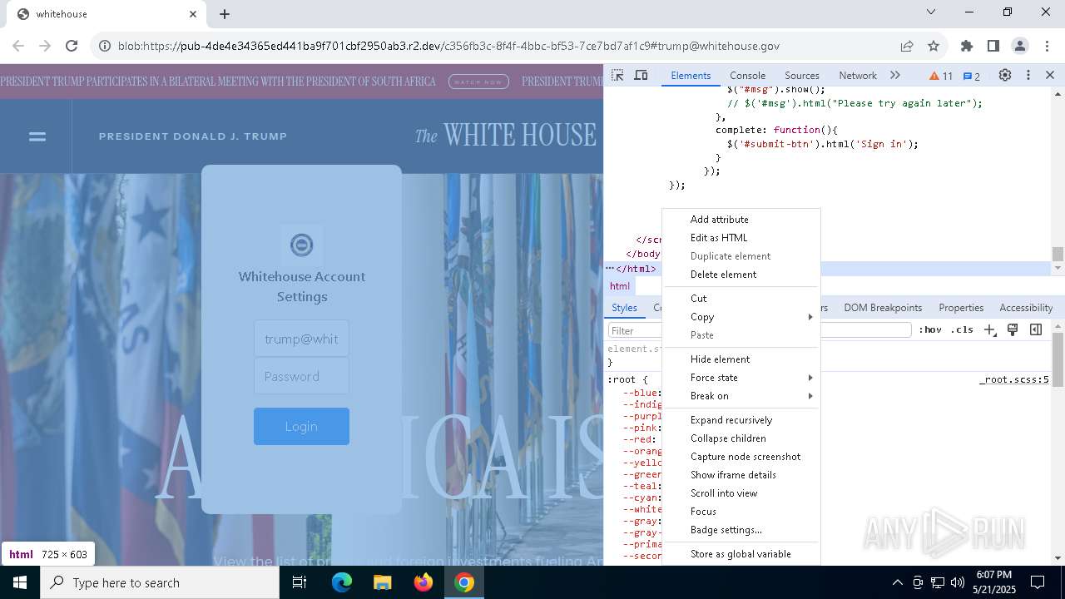Open the Windows Start menu
Viewport: 1065px width, 599px height.
pyautogui.click(x=20, y=582)
